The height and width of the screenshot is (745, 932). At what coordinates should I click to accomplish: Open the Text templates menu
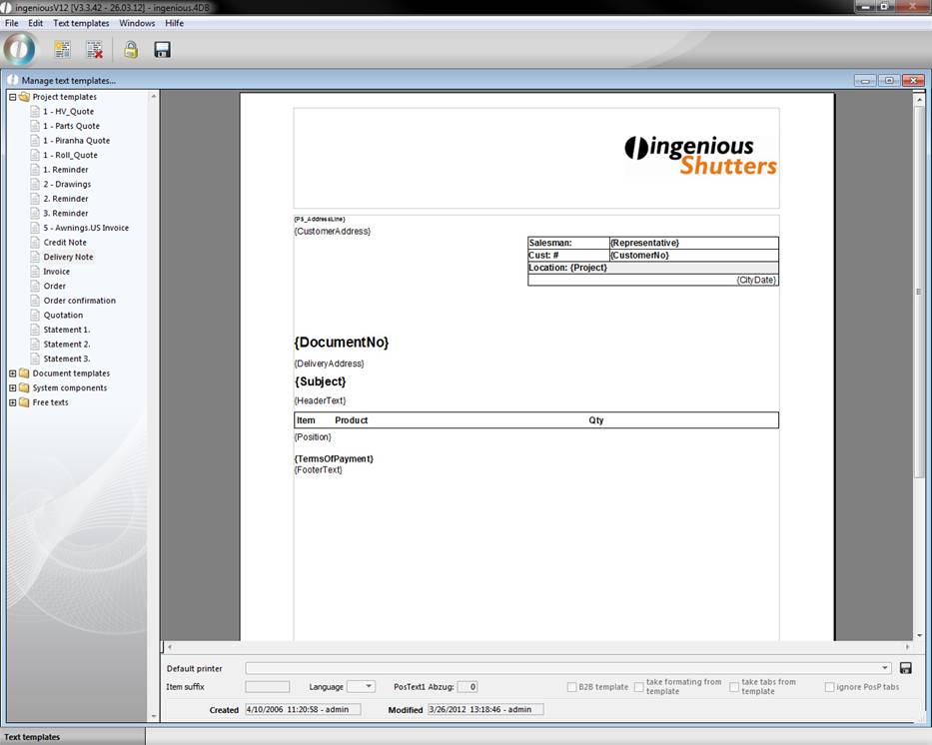pos(81,23)
